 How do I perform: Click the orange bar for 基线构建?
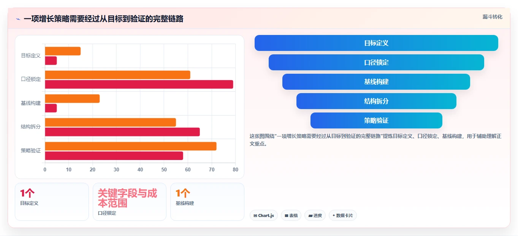tap(72, 98)
